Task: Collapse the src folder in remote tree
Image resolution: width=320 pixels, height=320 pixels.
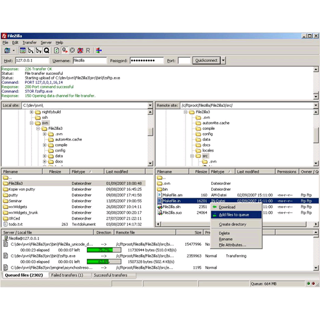Action: pyautogui.click(x=192, y=156)
